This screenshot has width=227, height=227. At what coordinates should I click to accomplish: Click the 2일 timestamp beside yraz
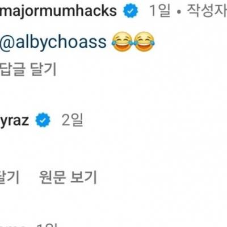pyautogui.click(x=72, y=120)
